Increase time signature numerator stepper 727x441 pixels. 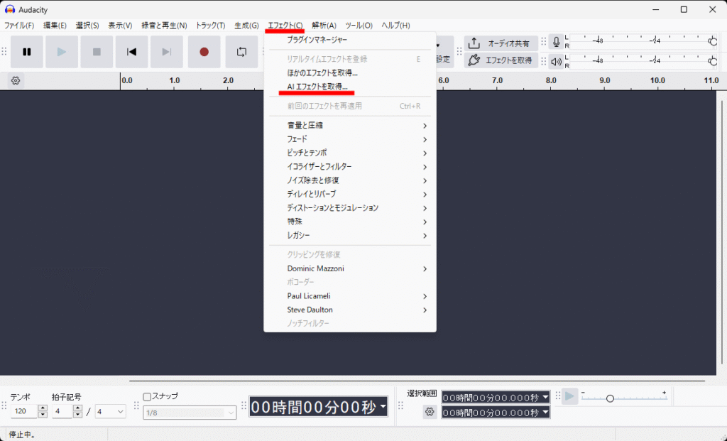pos(77,408)
